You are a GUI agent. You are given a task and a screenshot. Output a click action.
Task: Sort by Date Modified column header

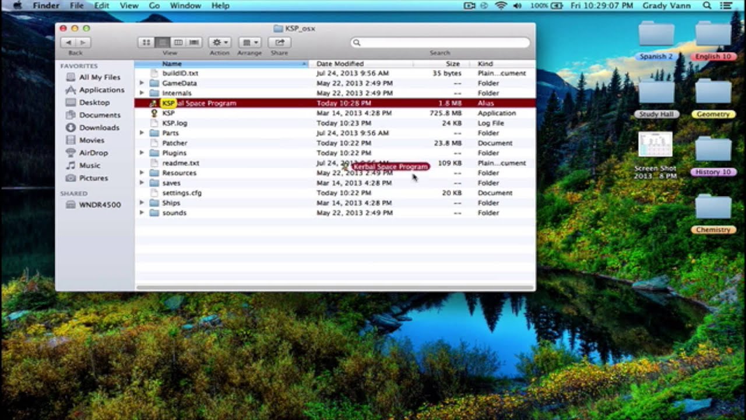point(361,64)
